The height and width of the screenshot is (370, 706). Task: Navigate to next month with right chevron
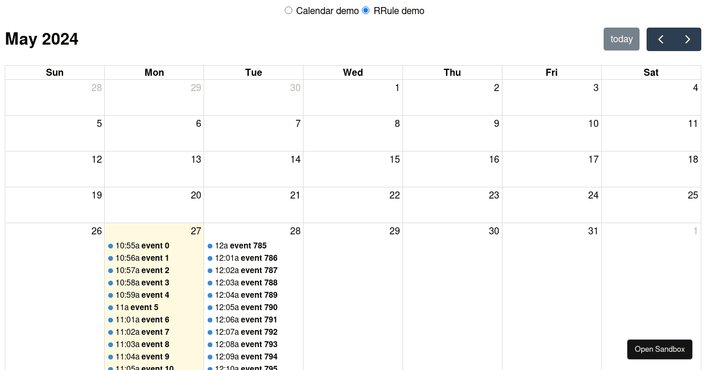687,39
